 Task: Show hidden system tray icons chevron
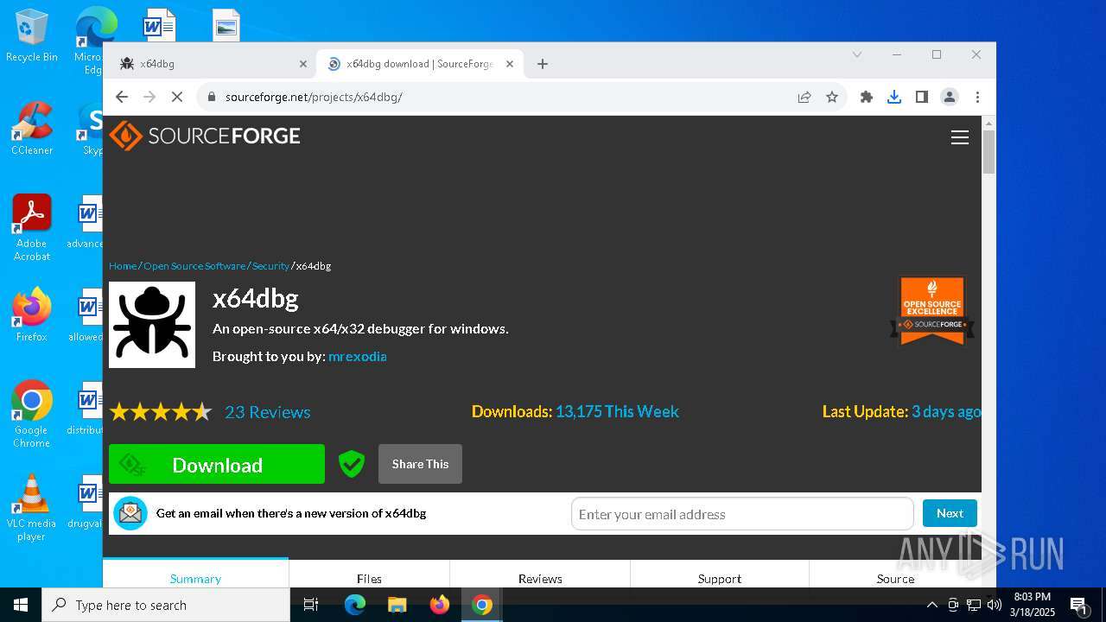[932, 605]
